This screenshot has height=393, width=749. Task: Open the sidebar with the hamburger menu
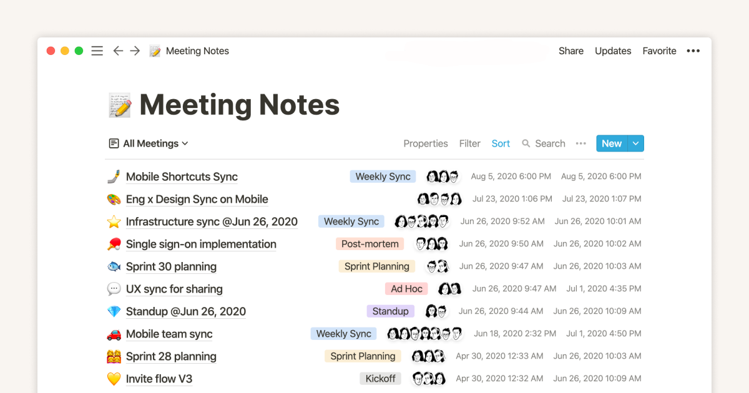click(97, 51)
